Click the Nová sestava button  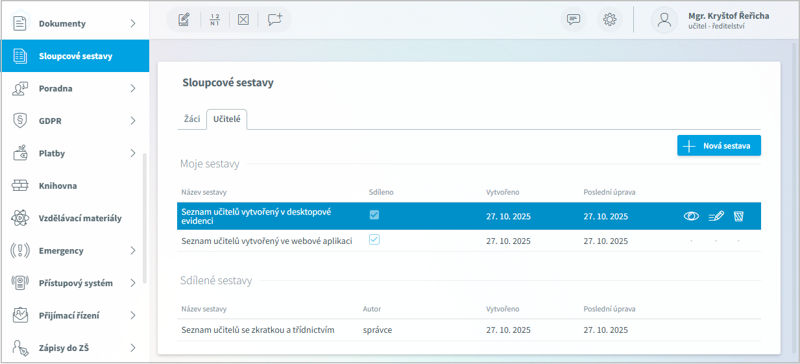[718, 146]
